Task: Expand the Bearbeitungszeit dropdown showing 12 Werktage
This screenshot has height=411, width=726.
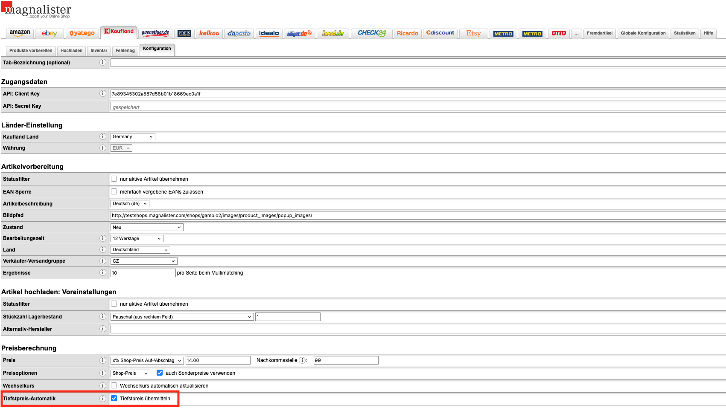Action: coord(137,239)
